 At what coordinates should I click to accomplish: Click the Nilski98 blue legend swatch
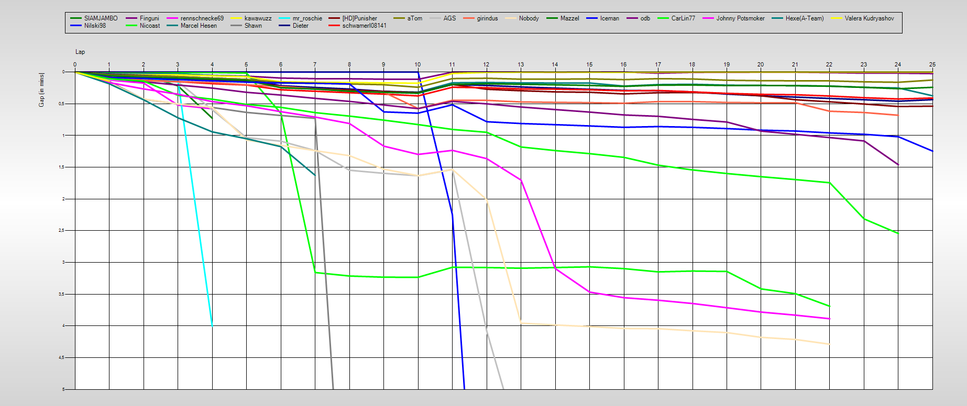tap(76, 26)
